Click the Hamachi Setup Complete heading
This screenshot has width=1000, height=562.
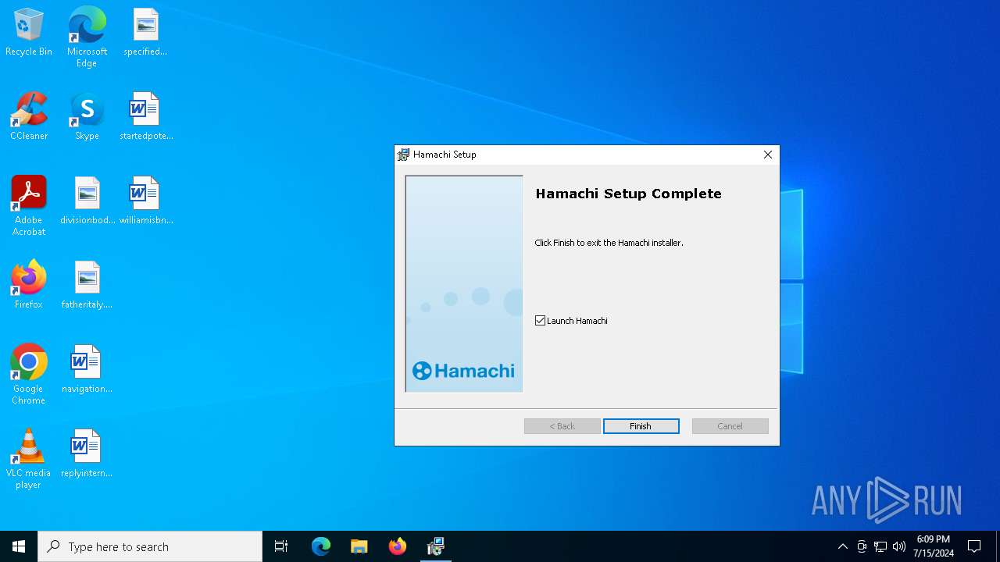point(628,194)
